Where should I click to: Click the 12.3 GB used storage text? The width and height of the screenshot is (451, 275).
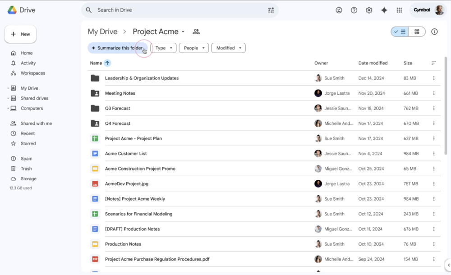pos(20,188)
